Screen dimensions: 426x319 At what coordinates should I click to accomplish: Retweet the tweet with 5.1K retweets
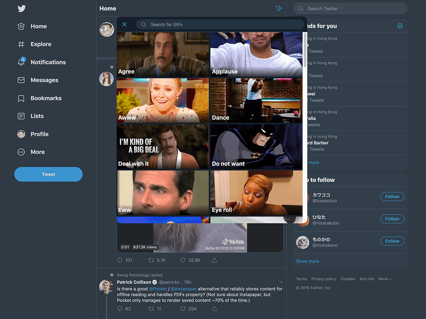coord(157,260)
